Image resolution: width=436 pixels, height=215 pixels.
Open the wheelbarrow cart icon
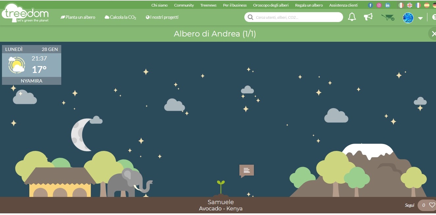[388, 17]
